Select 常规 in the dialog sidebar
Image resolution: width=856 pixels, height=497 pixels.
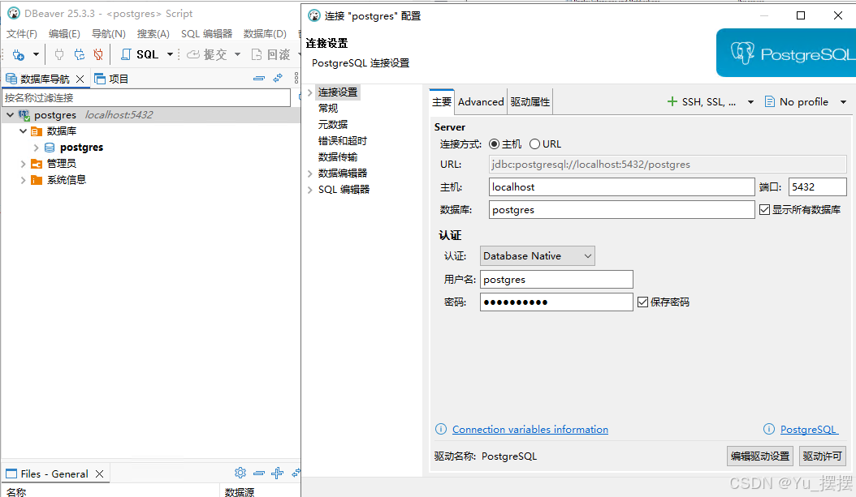(x=328, y=109)
